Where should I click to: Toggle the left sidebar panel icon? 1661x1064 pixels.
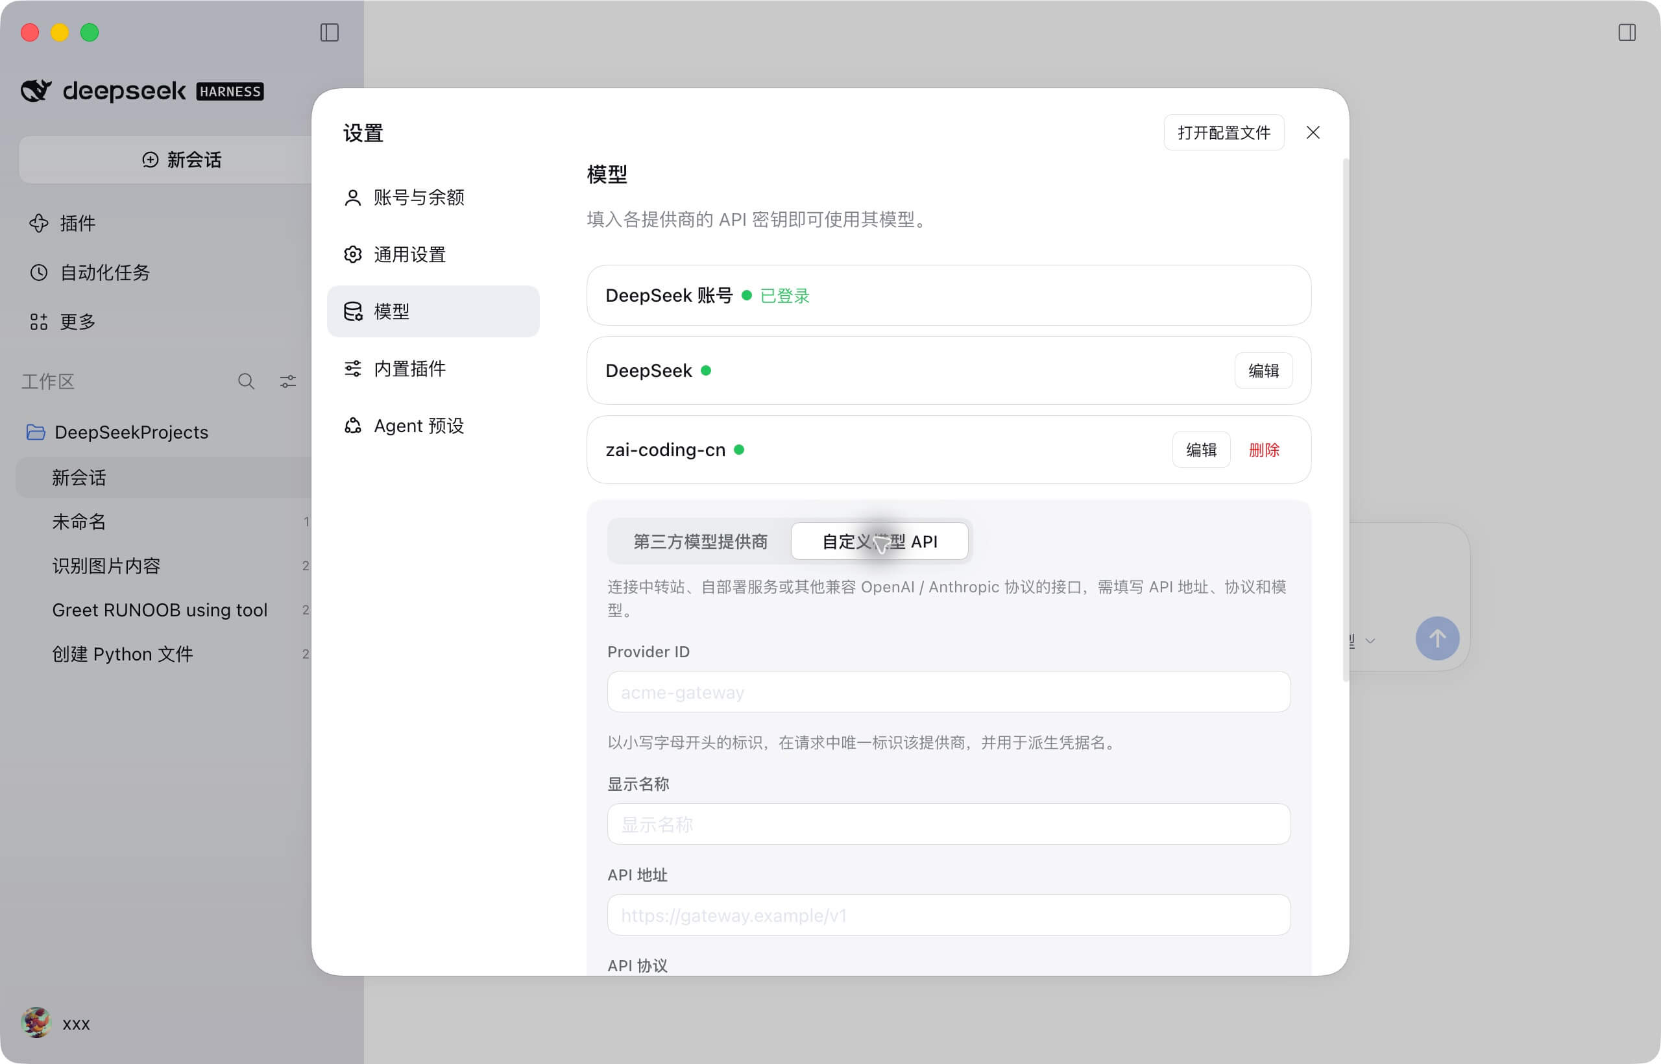click(330, 32)
